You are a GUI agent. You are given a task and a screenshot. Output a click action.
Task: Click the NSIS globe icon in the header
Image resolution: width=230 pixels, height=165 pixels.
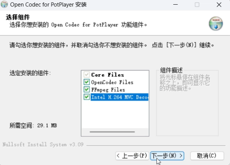[216, 24]
